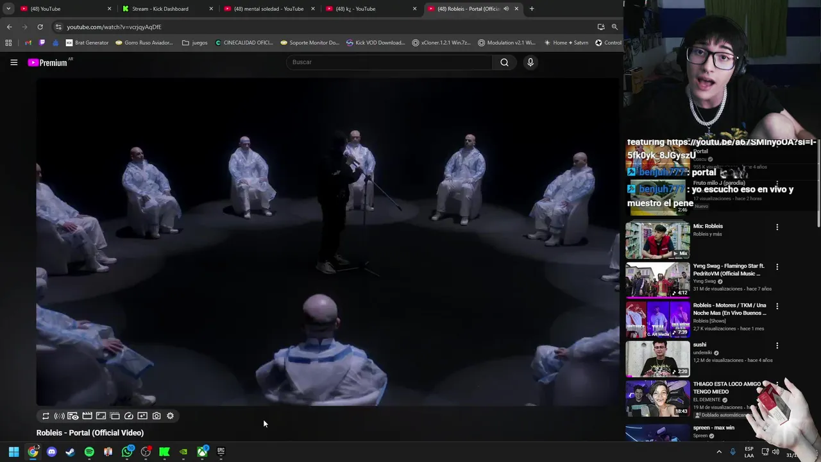This screenshot has height=462, width=821.
Task: Close the Stream - Kick Dashboard tab
Action: (211, 9)
